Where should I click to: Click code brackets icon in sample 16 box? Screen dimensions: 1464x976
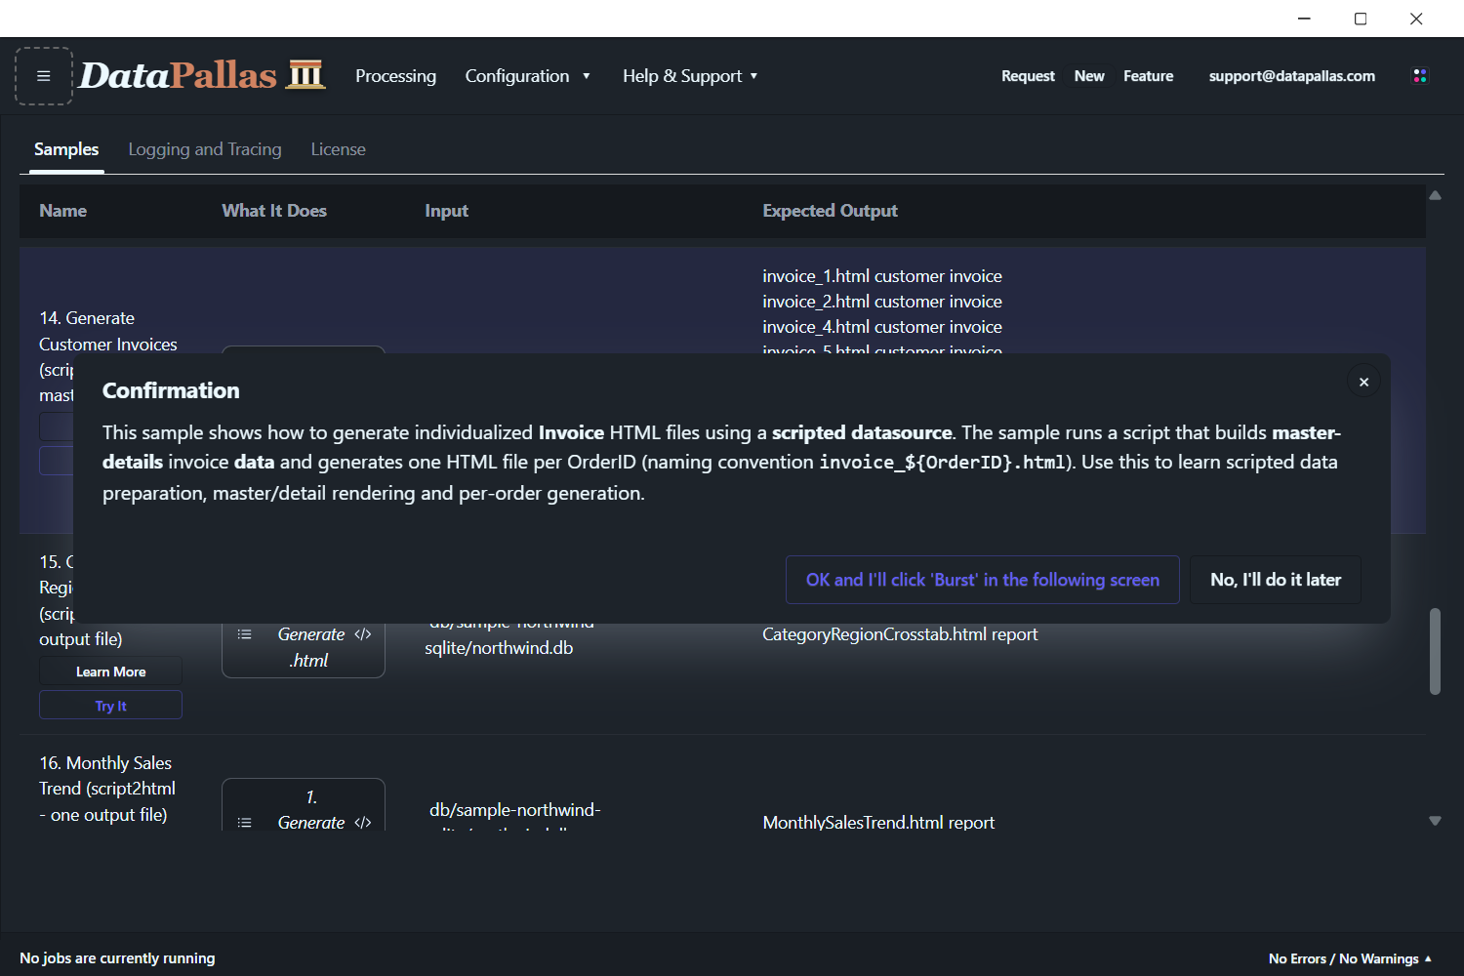pyautogui.click(x=363, y=823)
